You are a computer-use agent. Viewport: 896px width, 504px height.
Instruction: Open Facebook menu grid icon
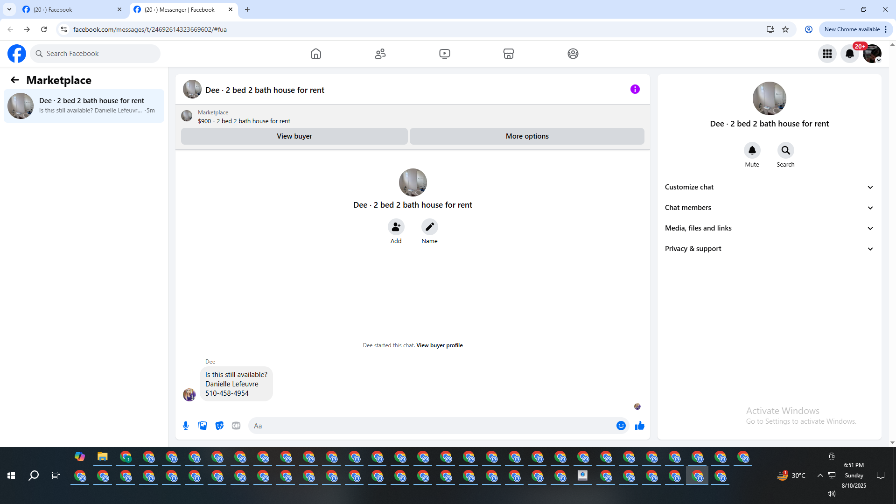coord(827,54)
